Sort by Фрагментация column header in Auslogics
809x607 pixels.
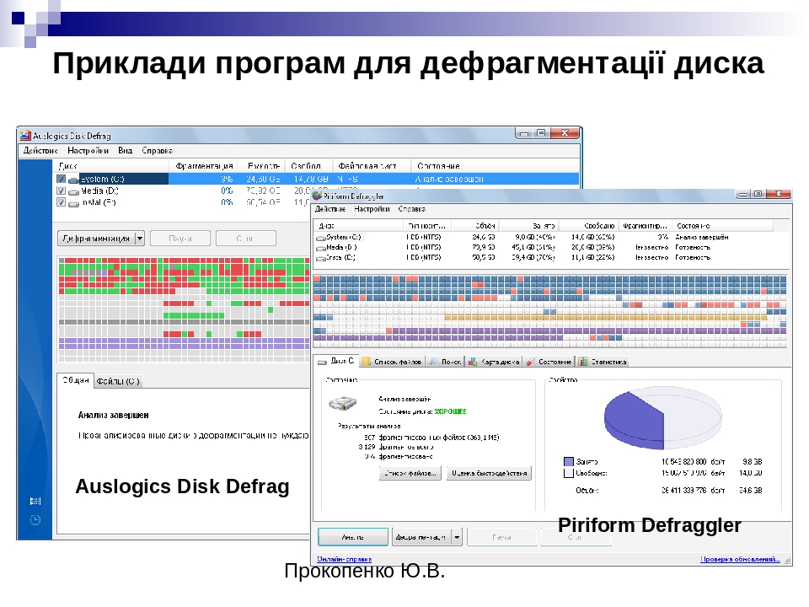click(204, 166)
